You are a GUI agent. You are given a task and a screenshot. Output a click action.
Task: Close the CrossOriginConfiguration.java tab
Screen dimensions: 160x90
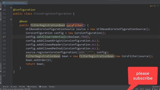(x=26, y=3)
